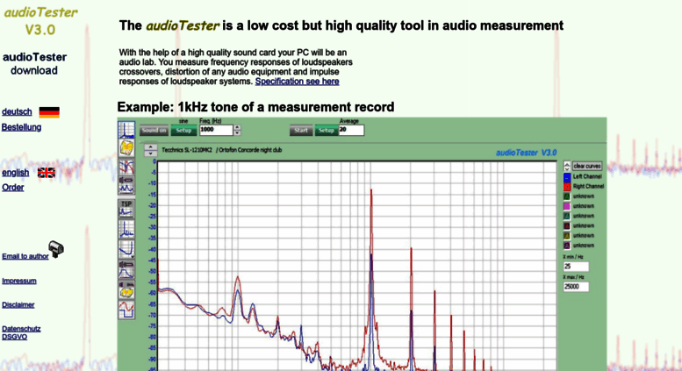Viewport: 682px width, 371px height.
Task: Open the Impressum link
Action: click(19, 281)
